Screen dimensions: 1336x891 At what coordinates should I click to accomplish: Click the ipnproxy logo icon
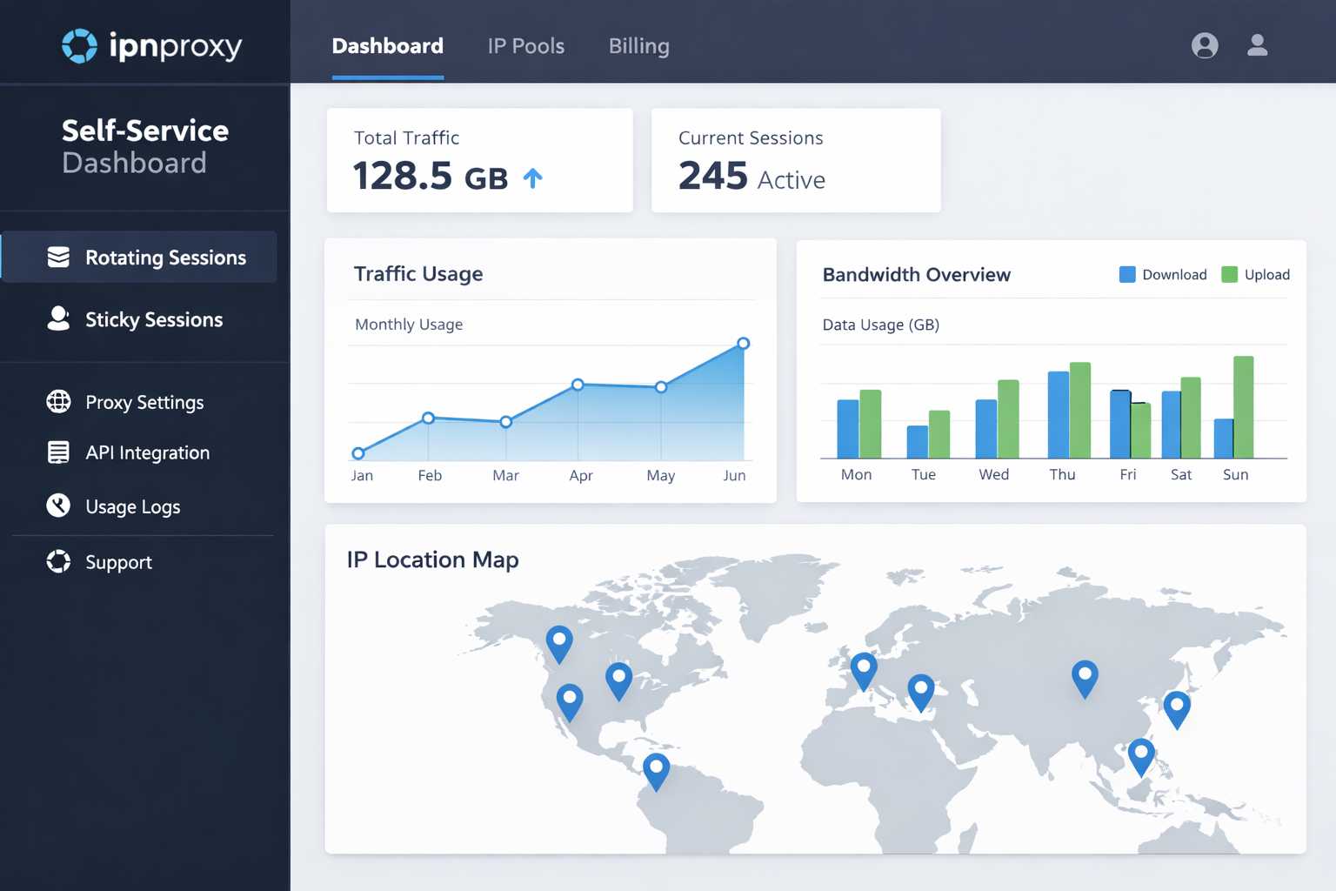pyautogui.click(x=79, y=45)
